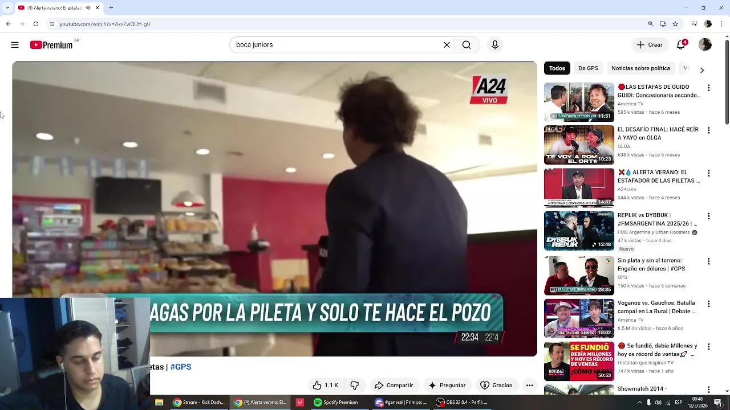
Task: Open options for Showmatch 2014 video
Action: point(708,389)
